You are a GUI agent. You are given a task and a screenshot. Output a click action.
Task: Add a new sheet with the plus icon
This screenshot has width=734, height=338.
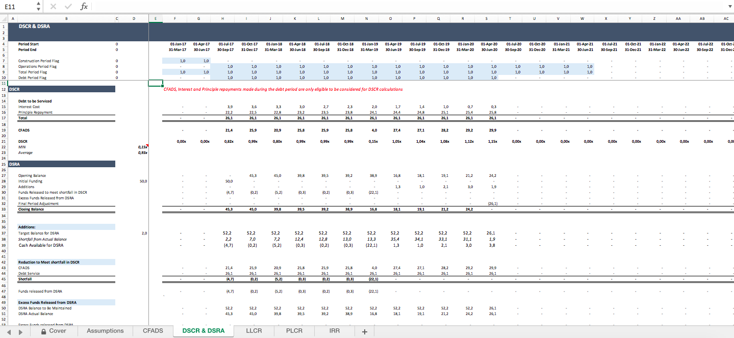(x=364, y=331)
